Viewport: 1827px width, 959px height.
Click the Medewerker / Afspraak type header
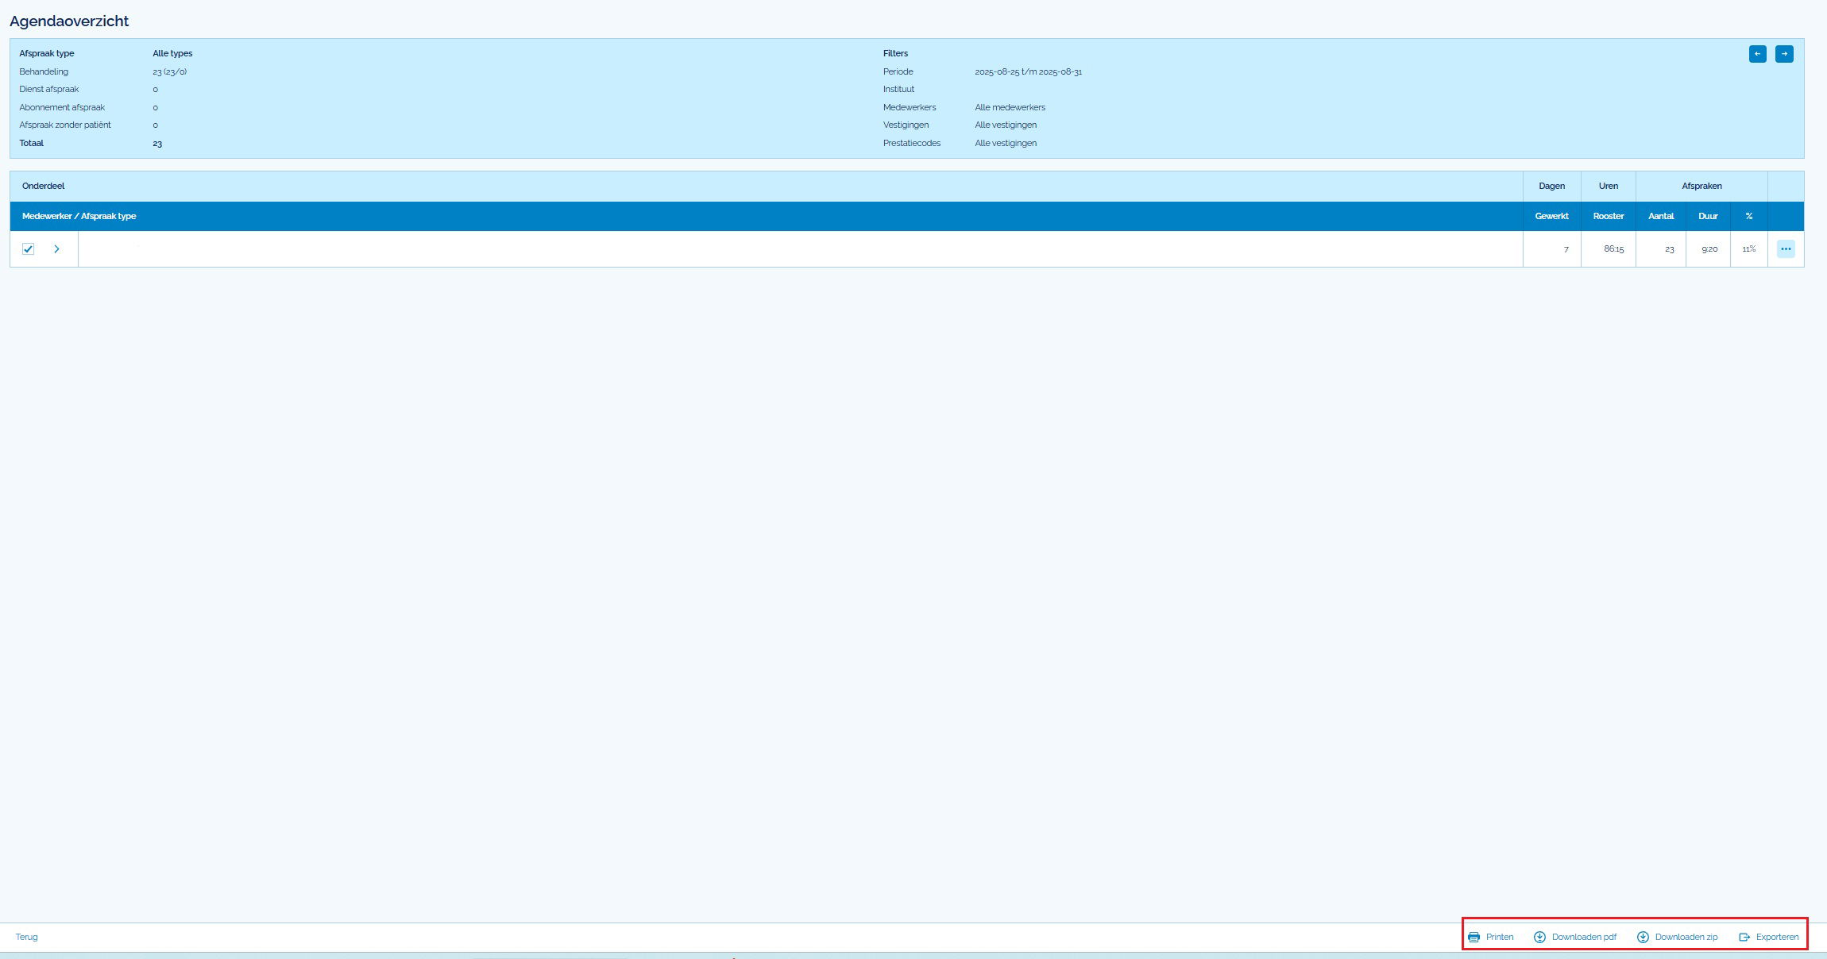(79, 216)
